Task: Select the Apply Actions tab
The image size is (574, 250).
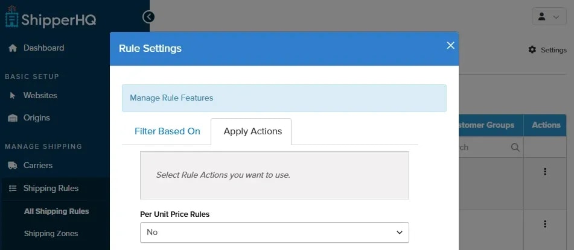Action: click(x=252, y=131)
